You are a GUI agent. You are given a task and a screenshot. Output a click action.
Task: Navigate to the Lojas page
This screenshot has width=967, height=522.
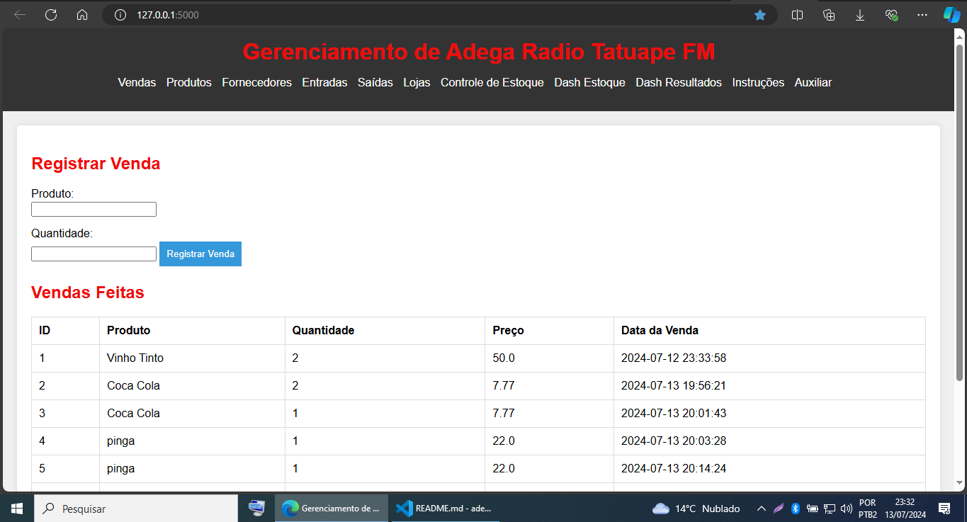click(417, 83)
